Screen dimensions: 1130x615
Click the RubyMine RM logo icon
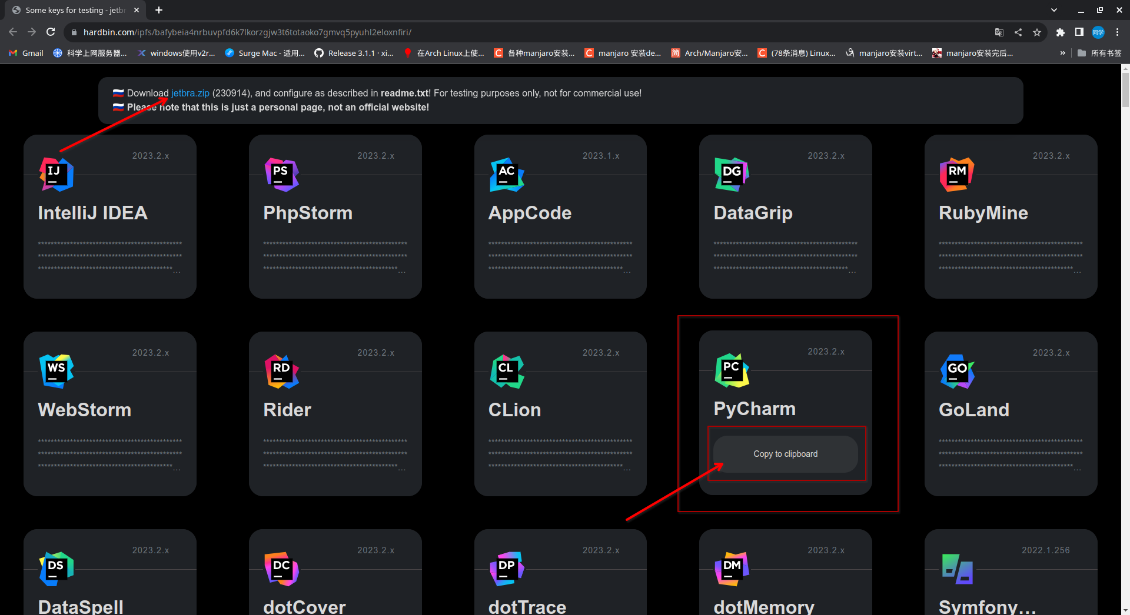958,175
